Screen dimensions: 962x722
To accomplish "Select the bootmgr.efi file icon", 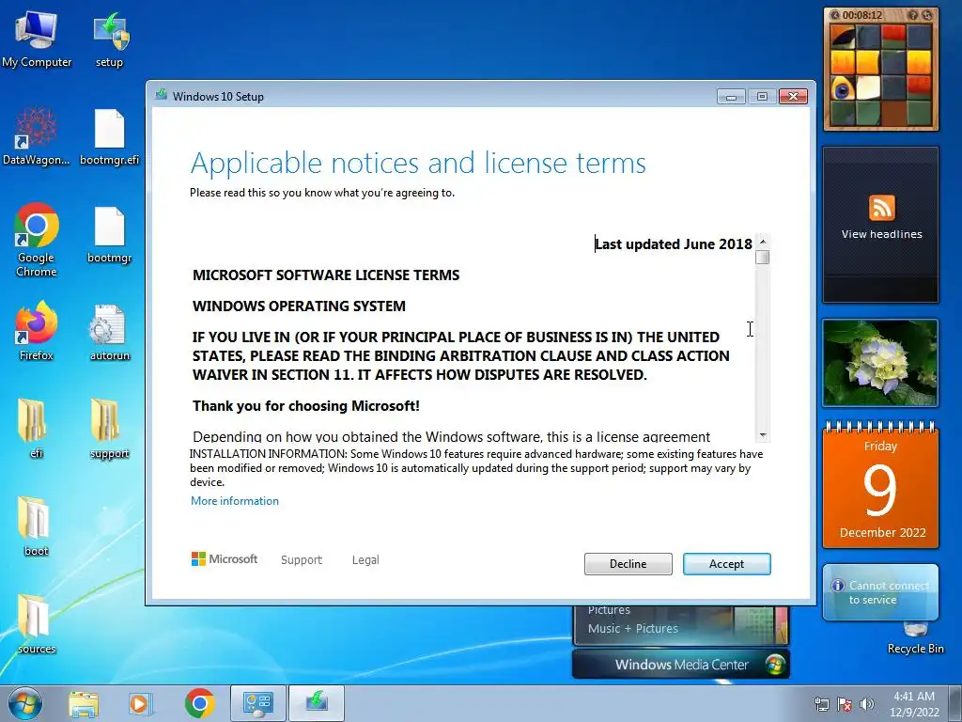I will [x=109, y=136].
